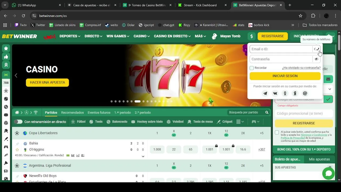Screen dimensions: 341x192
Task: Click the +307 more markets link
Action: point(262,149)
